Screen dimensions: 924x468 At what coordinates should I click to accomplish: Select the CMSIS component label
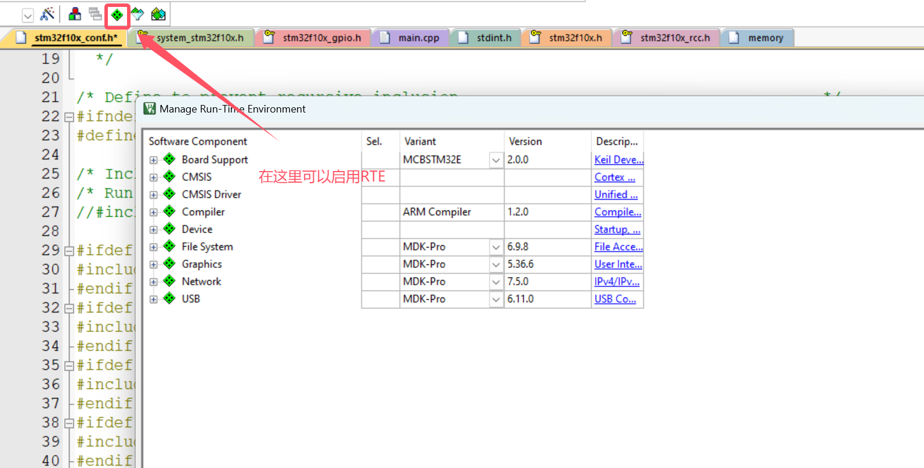click(x=197, y=177)
